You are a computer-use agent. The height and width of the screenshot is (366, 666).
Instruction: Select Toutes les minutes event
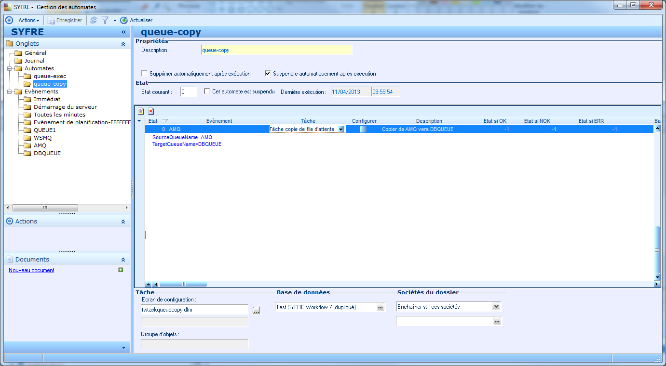[x=59, y=115]
